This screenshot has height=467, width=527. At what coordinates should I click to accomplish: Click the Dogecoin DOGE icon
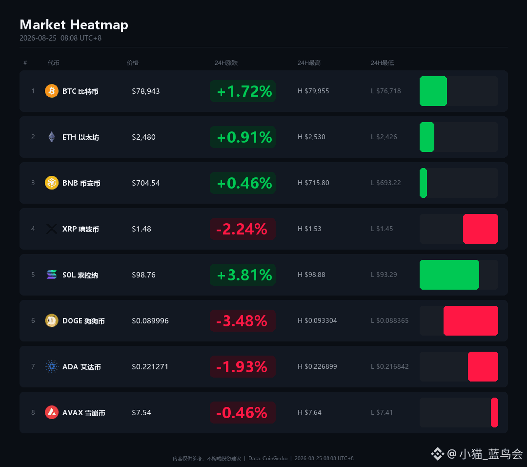(x=51, y=320)
